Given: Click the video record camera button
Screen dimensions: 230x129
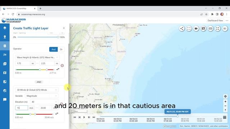Looking at the screenshot, I should 196,29.
